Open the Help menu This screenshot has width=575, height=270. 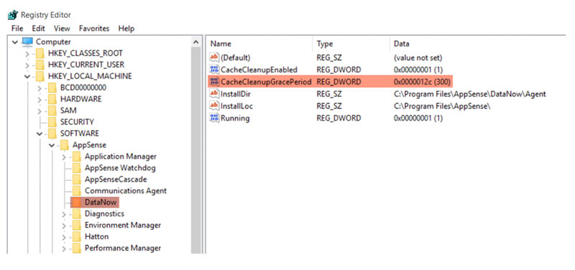coord(126,28)
